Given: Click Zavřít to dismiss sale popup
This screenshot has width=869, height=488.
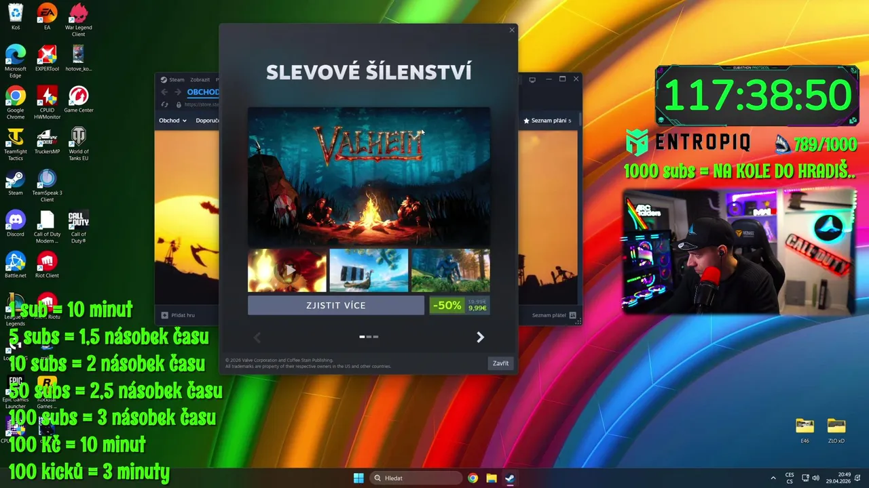Looking at the screenshot, I should (500, 363).
